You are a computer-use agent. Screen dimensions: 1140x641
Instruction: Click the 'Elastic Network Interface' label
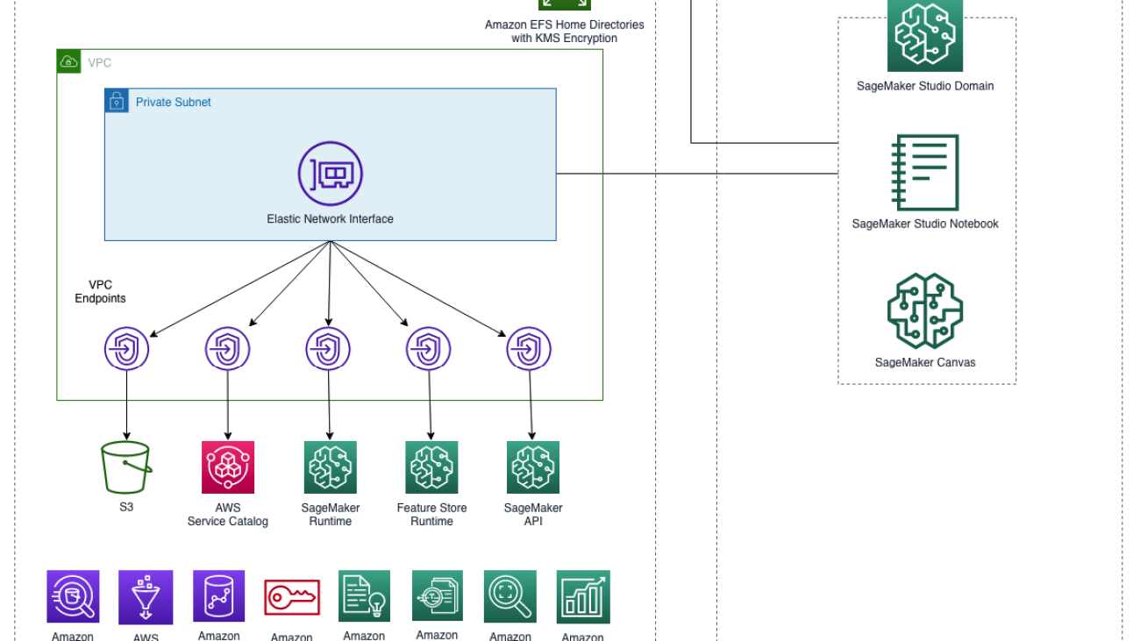click(331, 219)
